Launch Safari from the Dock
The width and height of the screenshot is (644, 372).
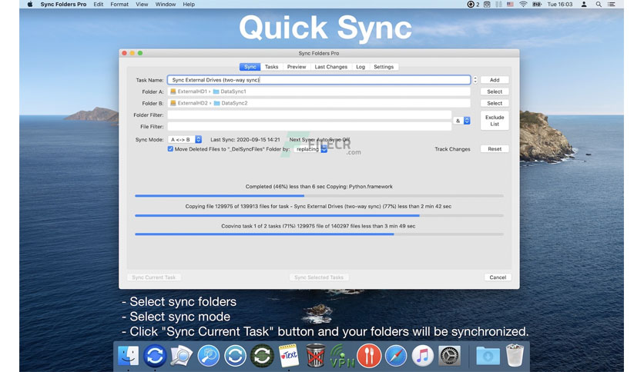[395, 356]
